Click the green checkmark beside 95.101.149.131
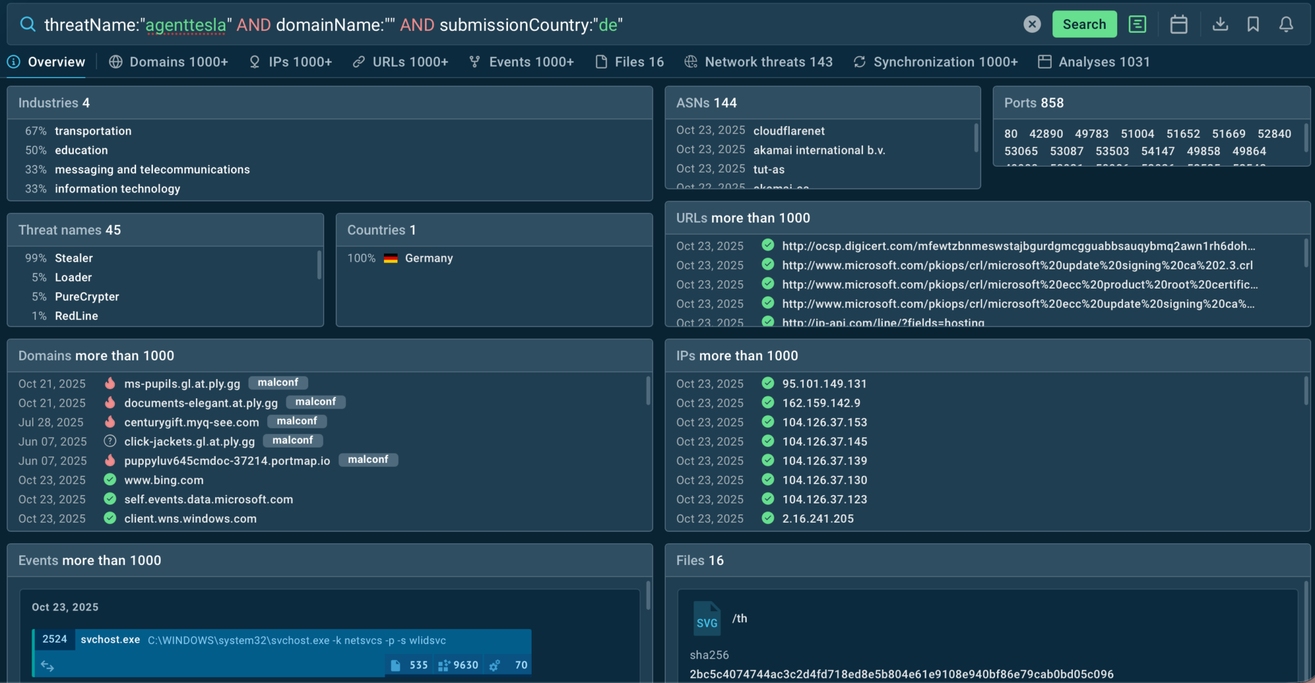The height and width of the screenshot is (683, 1315). tap(768, 383)
